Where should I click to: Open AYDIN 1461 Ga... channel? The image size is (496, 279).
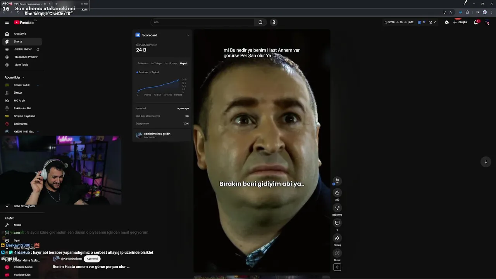click(x=22, y=132)
